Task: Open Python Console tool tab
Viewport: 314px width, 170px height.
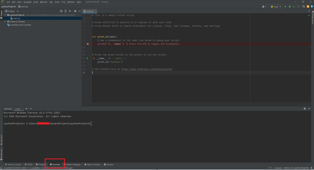Action: (x=92, y=165)
